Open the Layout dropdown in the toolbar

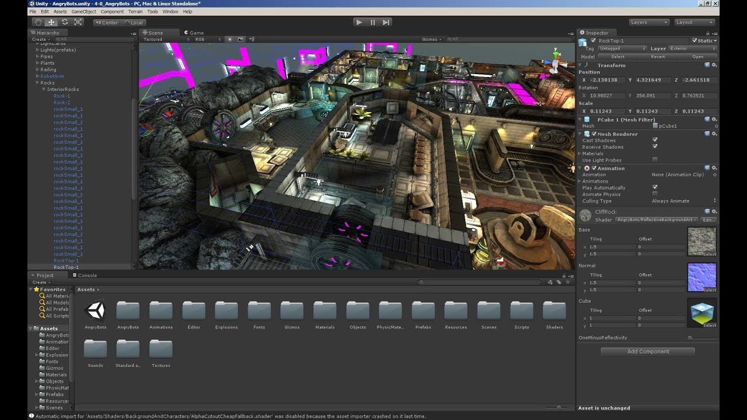point(694,22)
